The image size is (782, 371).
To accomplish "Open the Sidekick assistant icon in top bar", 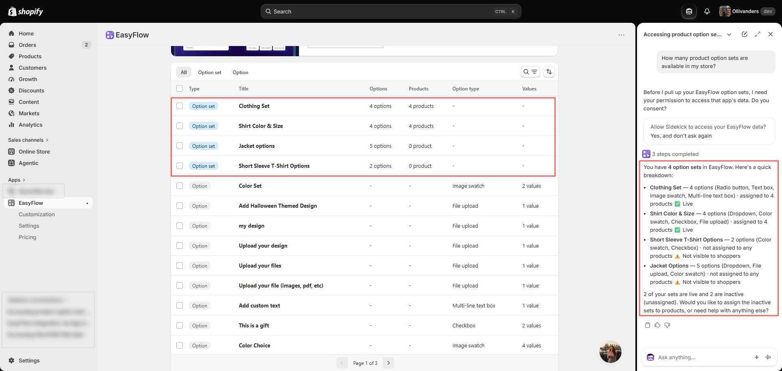I will tap(689, 11).
